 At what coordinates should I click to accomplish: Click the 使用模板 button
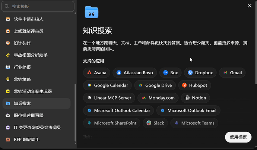click(238, 137)
